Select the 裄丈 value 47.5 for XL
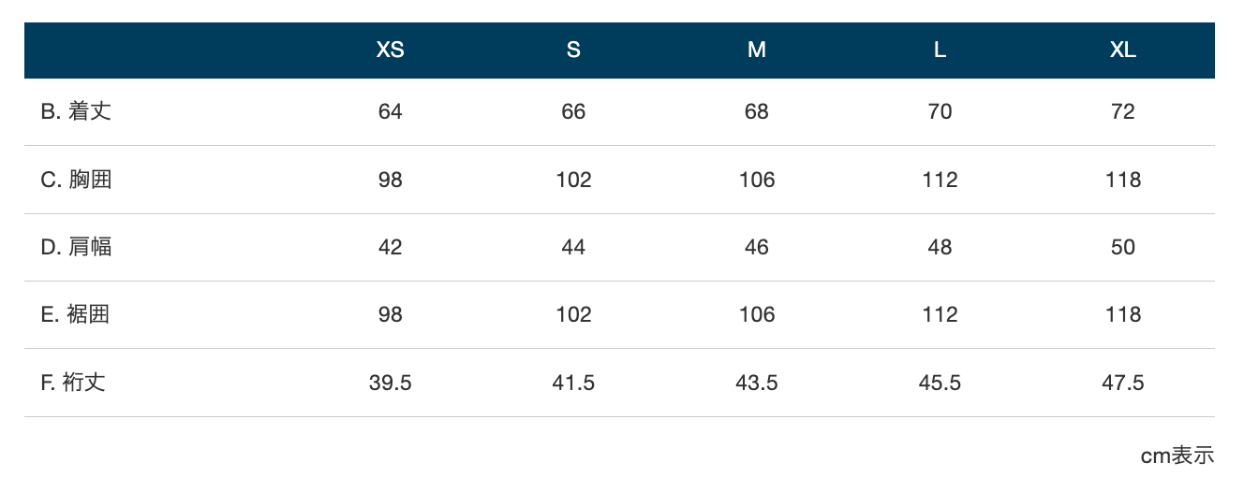This screenshot has height=492, width=1244. [1123, 383]
